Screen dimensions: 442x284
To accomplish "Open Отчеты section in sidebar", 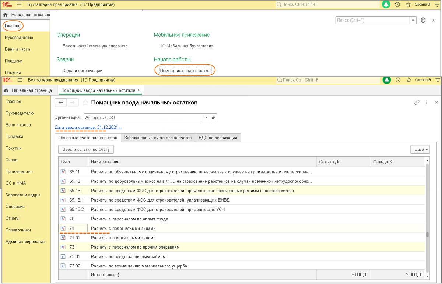I will click(13, 218).
